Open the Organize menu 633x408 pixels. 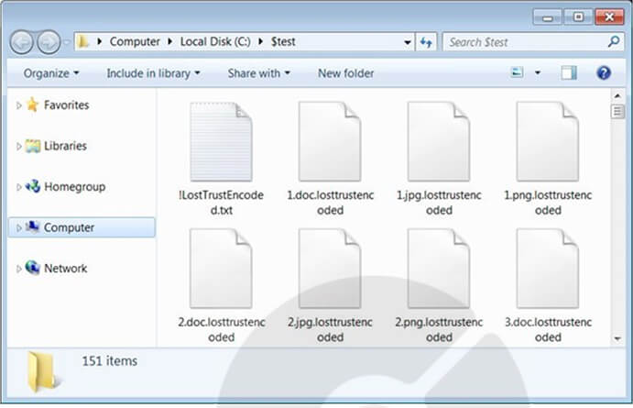51,73
